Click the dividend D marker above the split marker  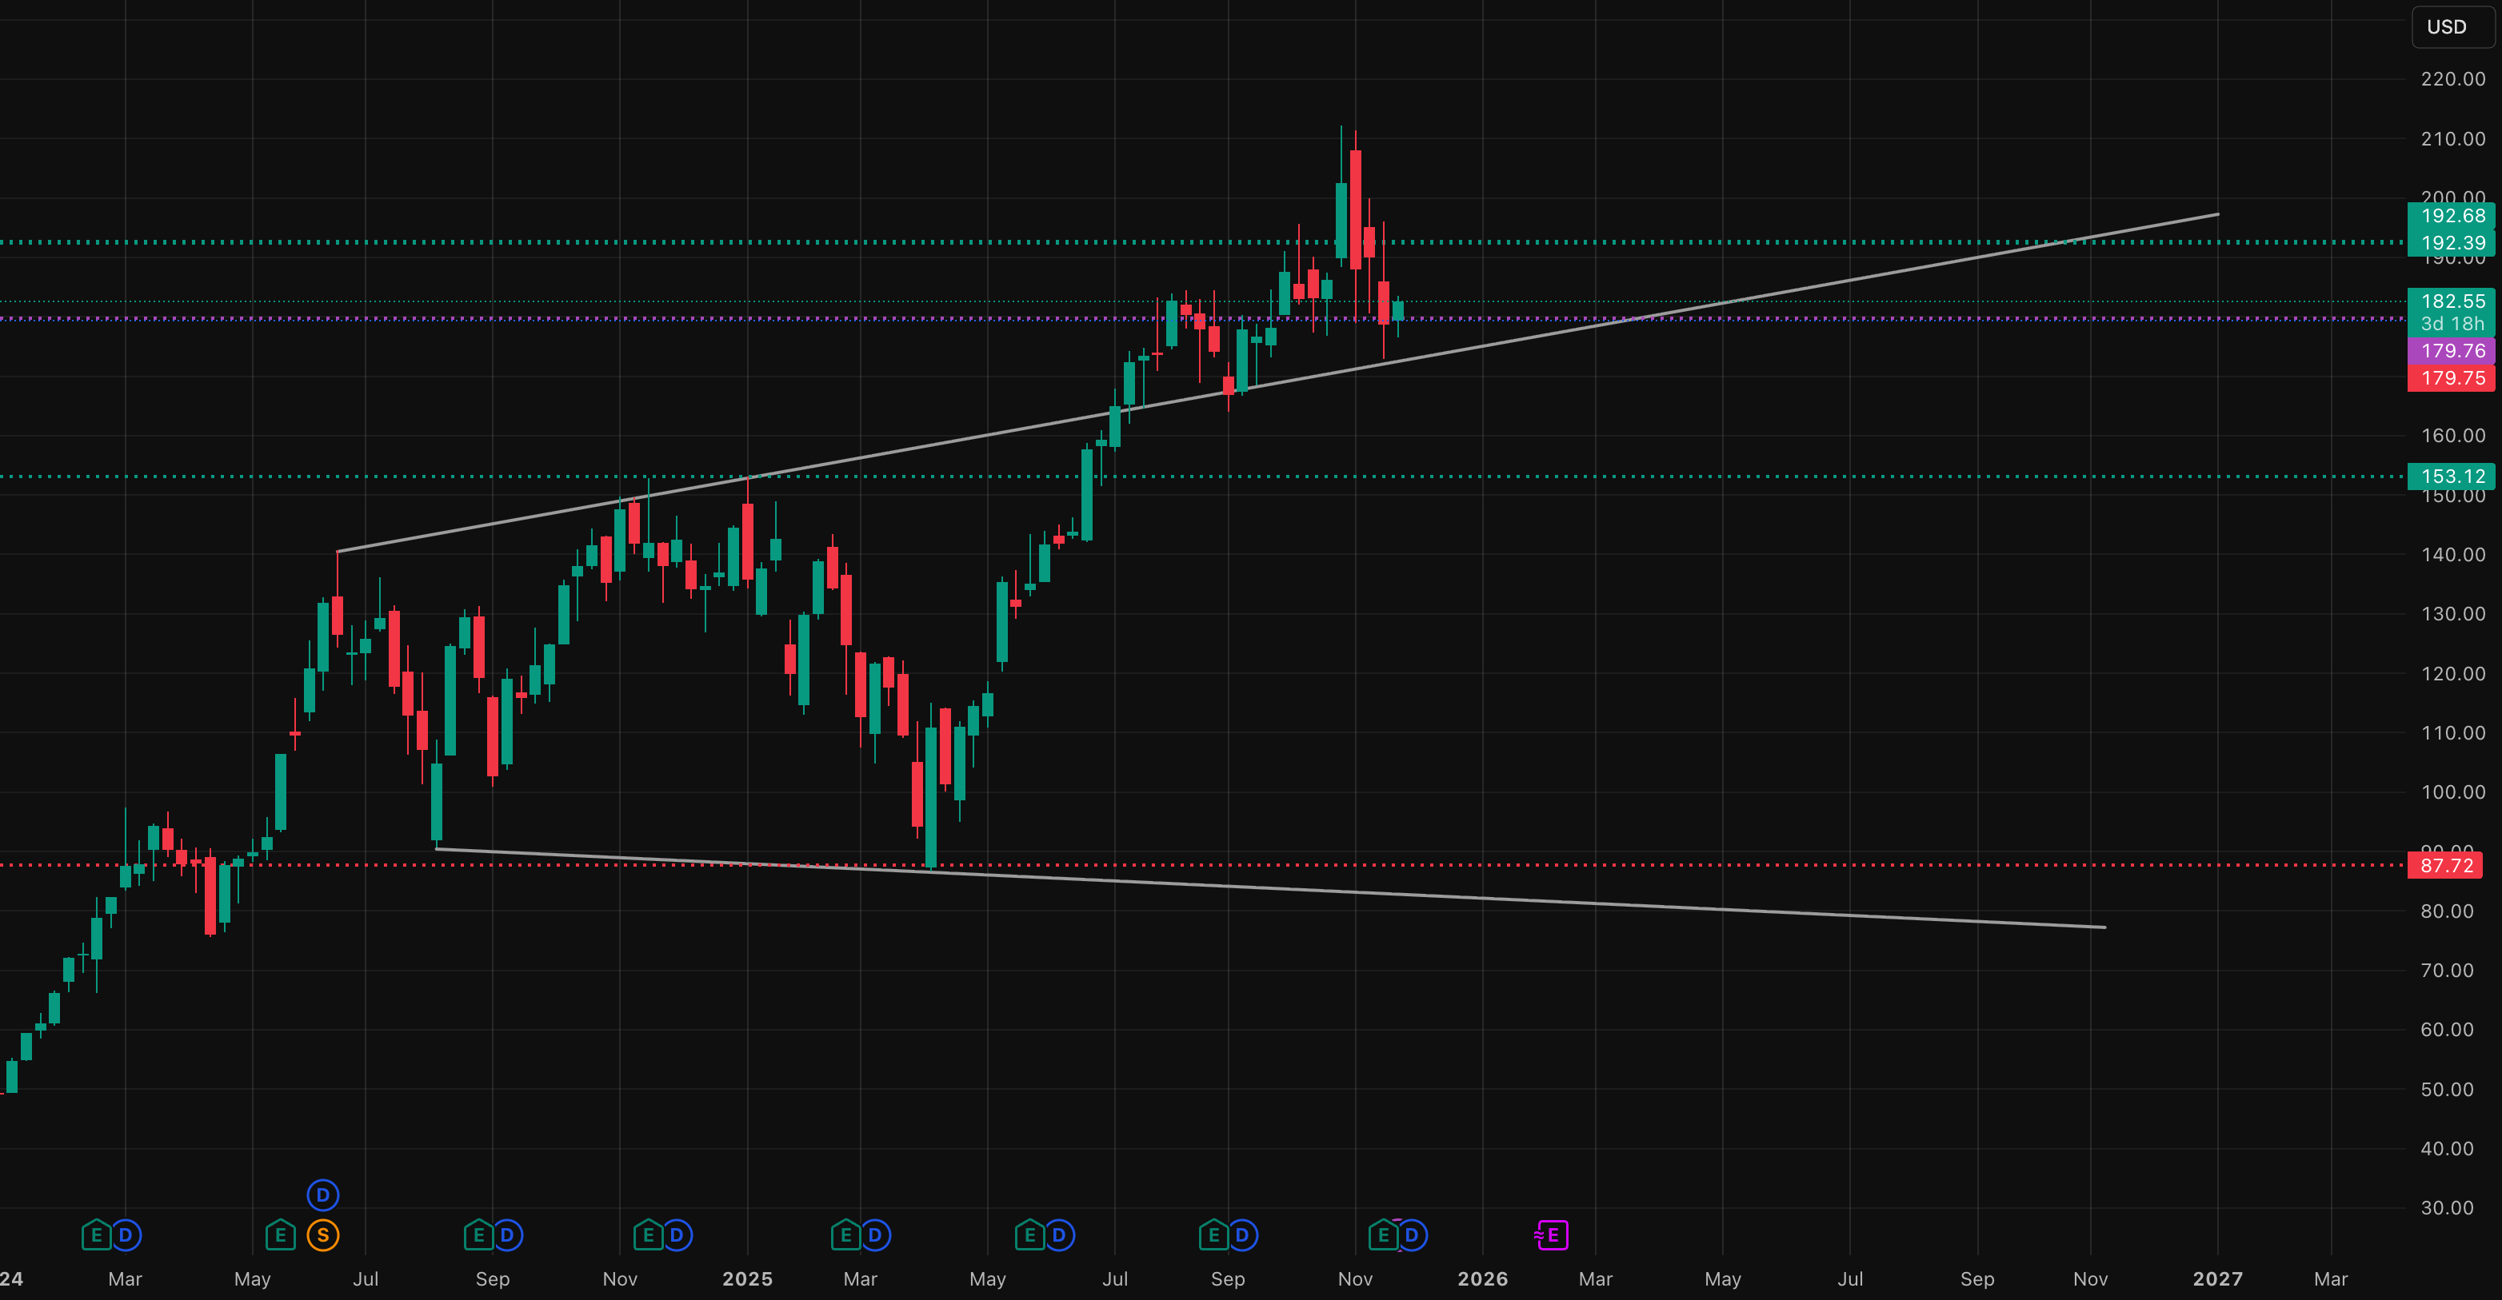coord(322,1194)
